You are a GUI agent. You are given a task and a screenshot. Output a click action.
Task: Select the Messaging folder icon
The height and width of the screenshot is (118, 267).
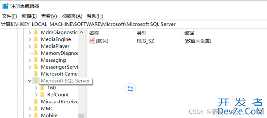[36, 60]
